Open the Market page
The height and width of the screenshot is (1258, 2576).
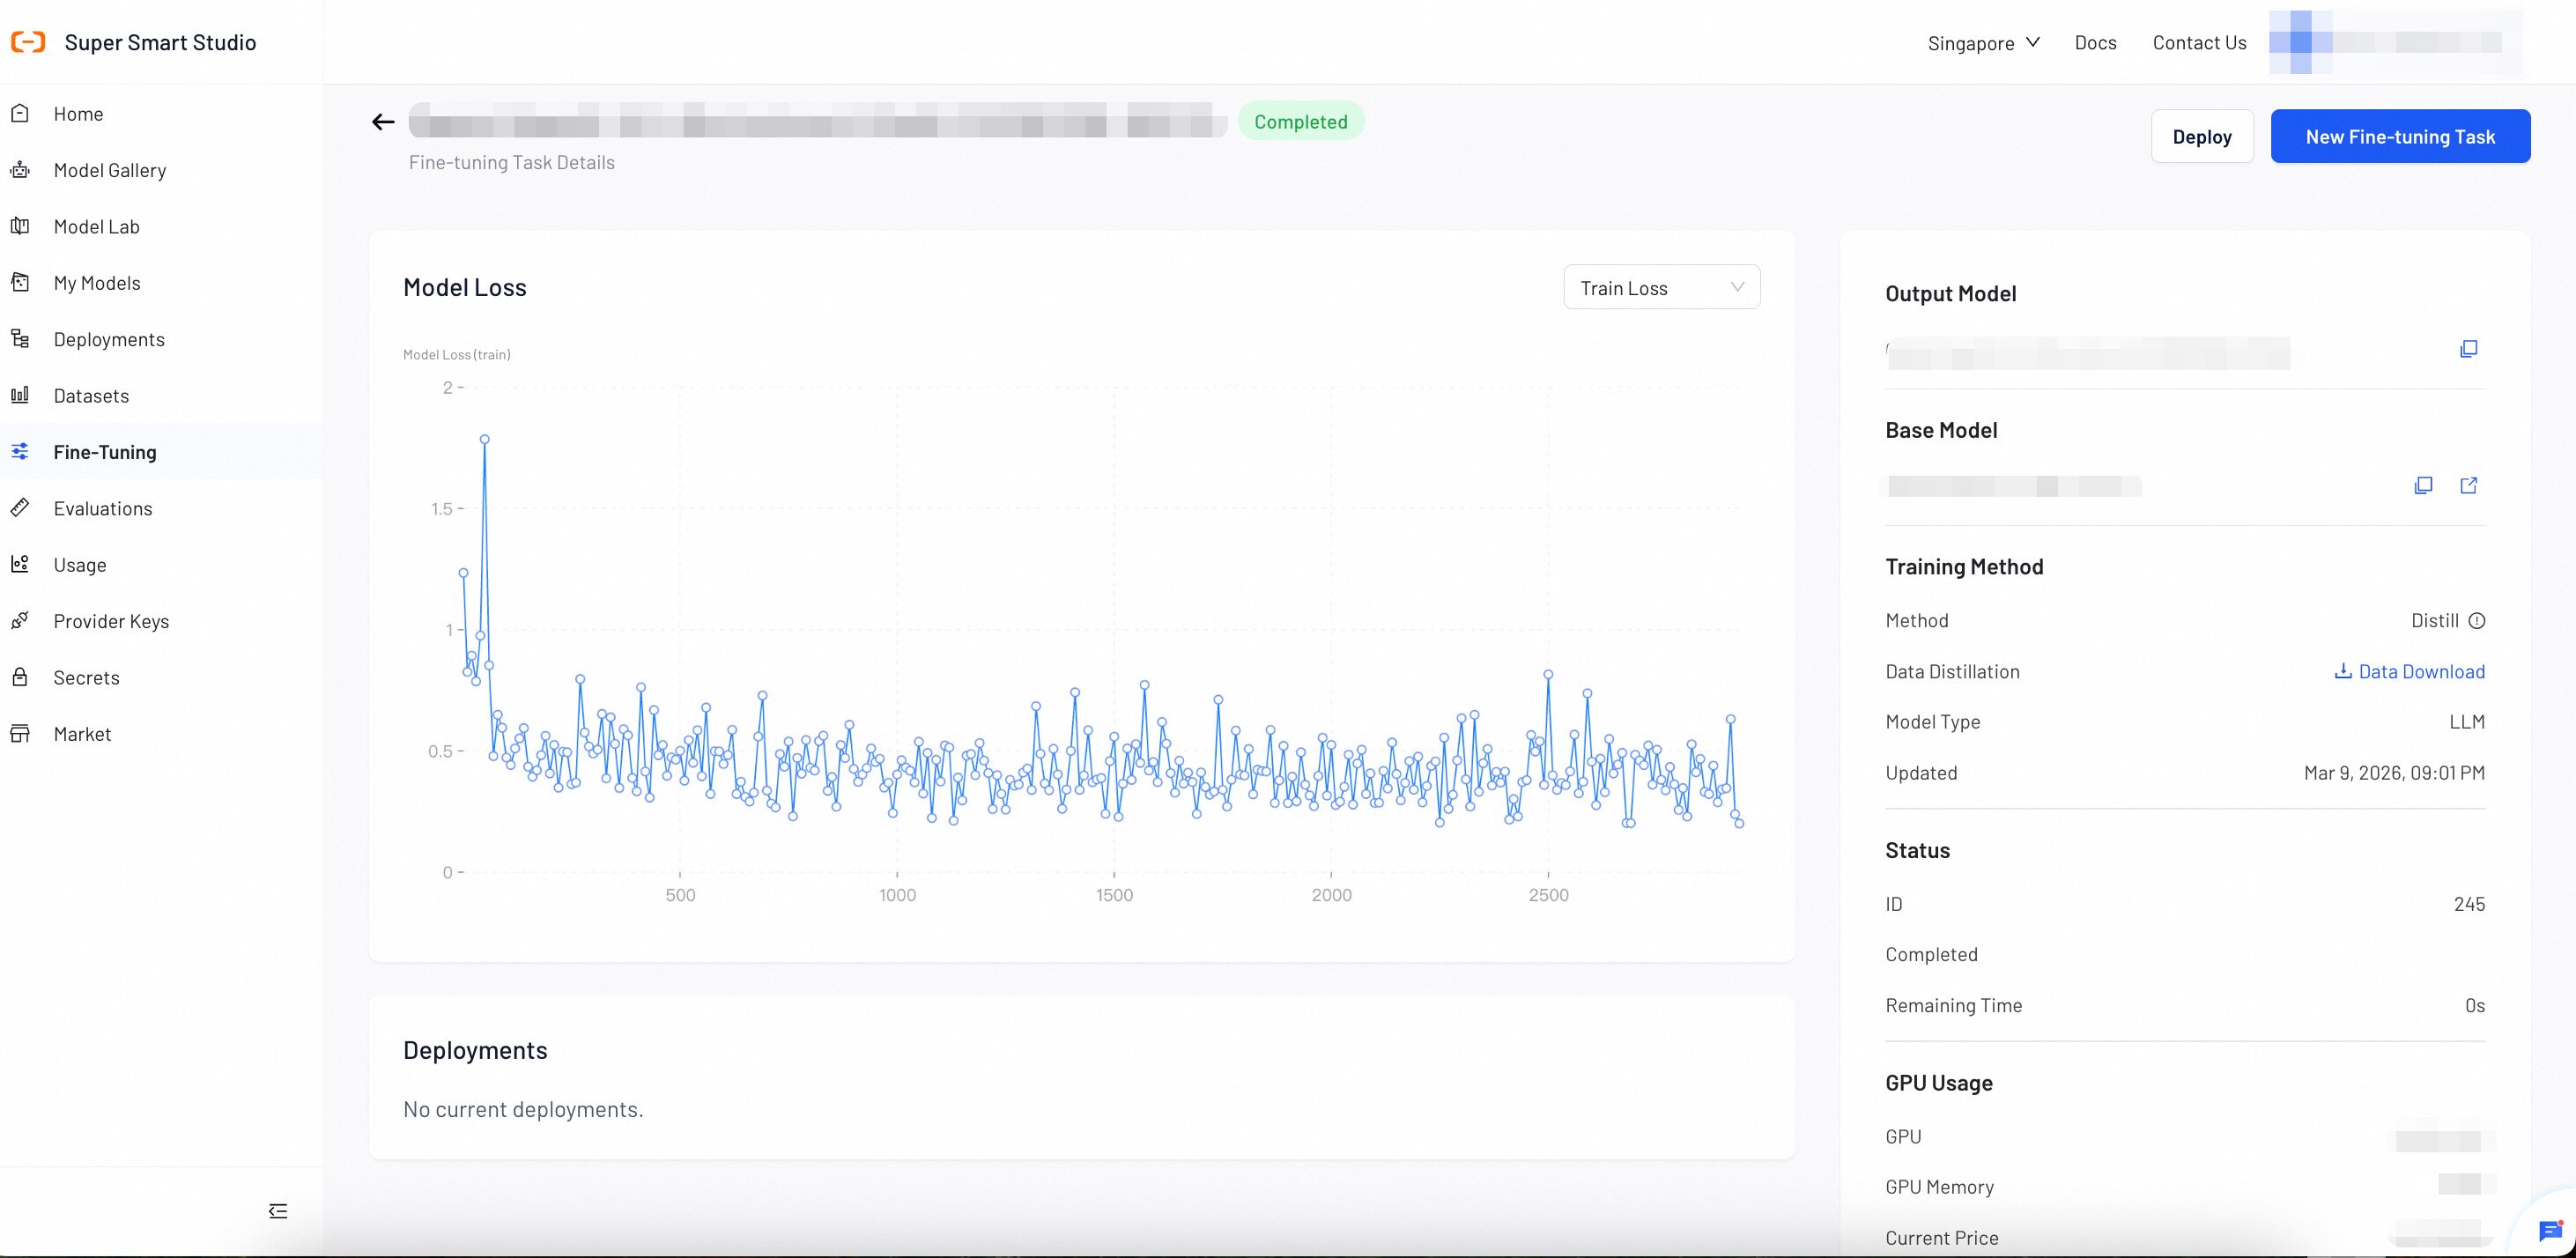tap(82, 734)
